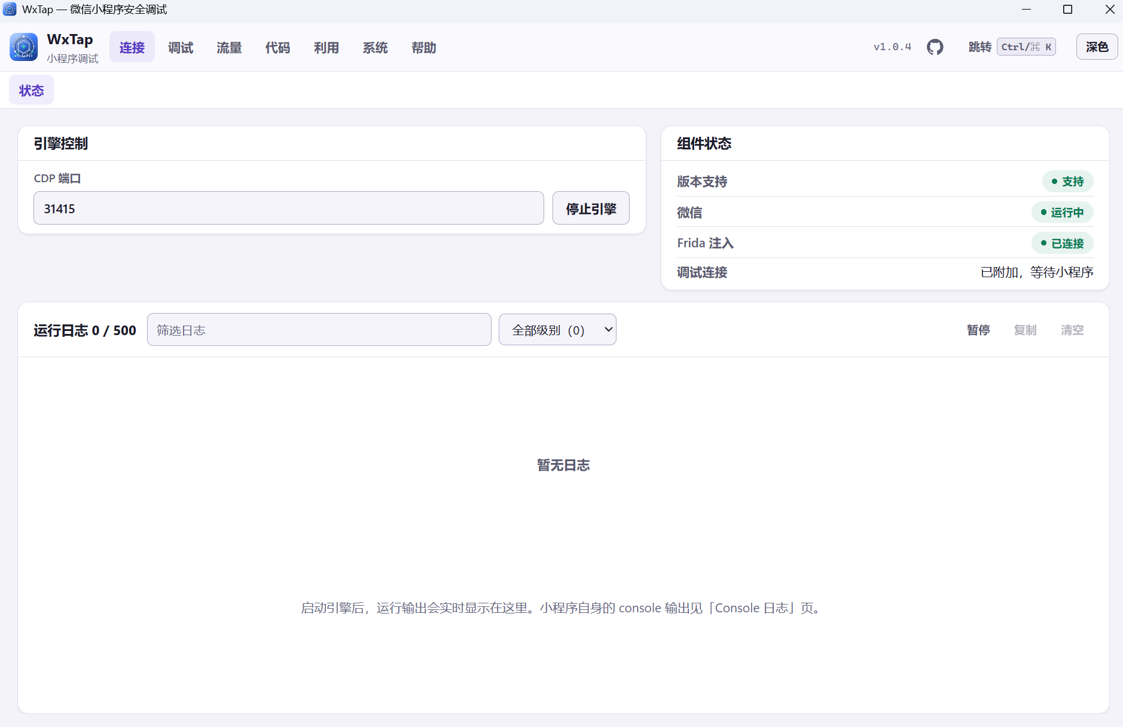Viewport: 1123px width, 727px height.
Task: Click the 组件状态 panel heading
Action: click(704, 143)
